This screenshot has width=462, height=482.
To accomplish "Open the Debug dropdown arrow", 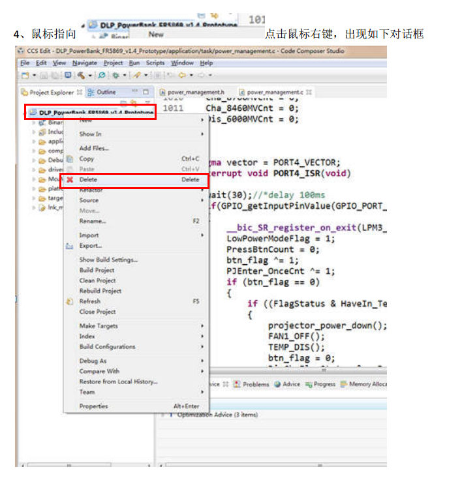I will point(125,75).
